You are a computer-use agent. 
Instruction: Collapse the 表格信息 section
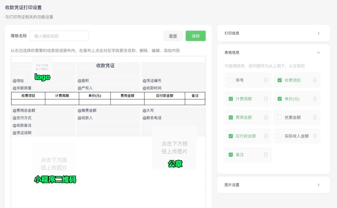pos(318,53)
